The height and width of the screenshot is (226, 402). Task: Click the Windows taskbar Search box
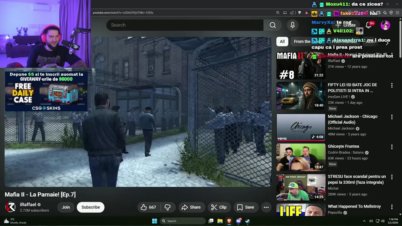pyautogui.click(x=183, y=221)
